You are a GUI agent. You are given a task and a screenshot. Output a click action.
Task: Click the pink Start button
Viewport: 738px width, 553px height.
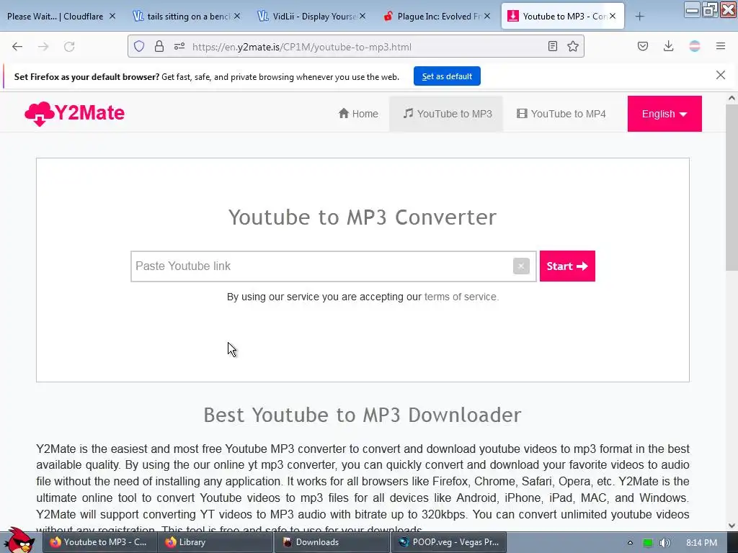pos(567,266)
